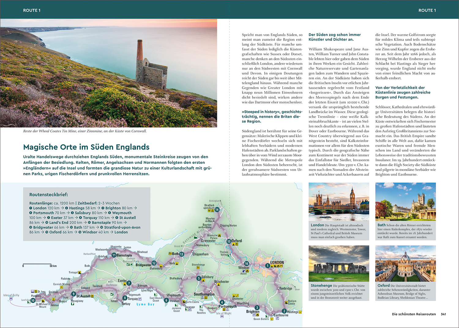Click route marker 7 at Exeter
459x328 pixels.
point(129,283)
